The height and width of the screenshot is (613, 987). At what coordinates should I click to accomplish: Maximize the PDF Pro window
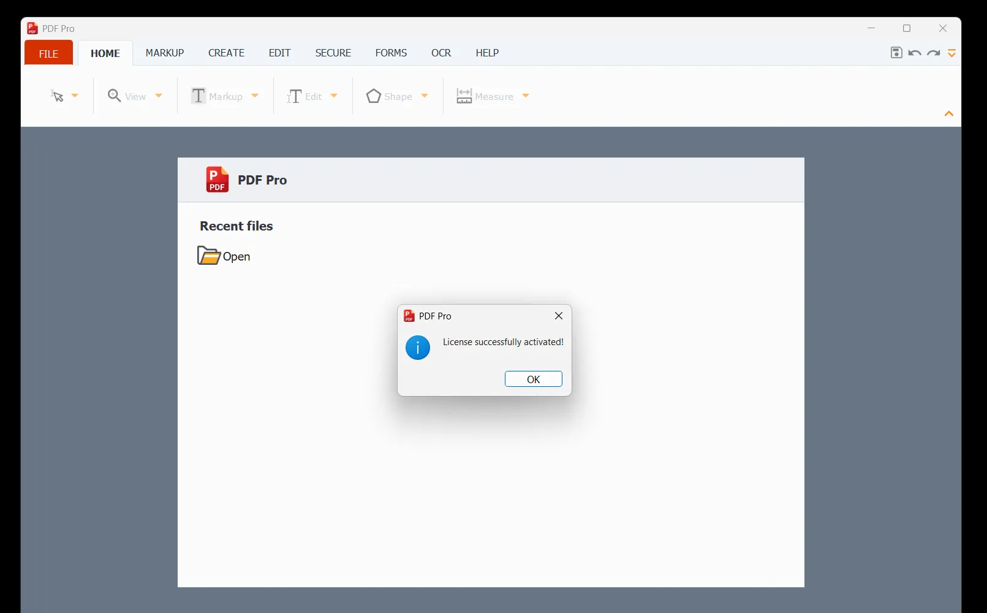click(x=907, y=28)
